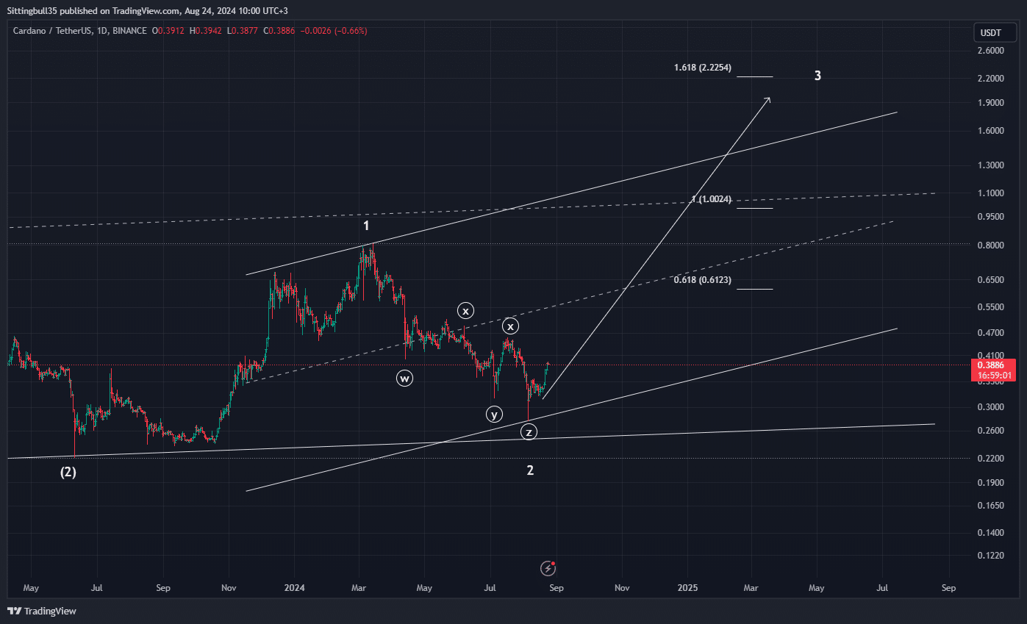Click the red 0.3886 current price tag

pos(995,365)
